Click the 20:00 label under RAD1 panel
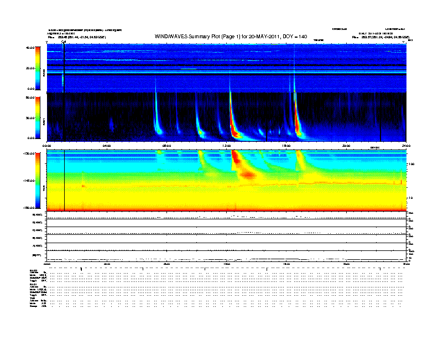The image size is (438, 339). [x=346, y=146]
